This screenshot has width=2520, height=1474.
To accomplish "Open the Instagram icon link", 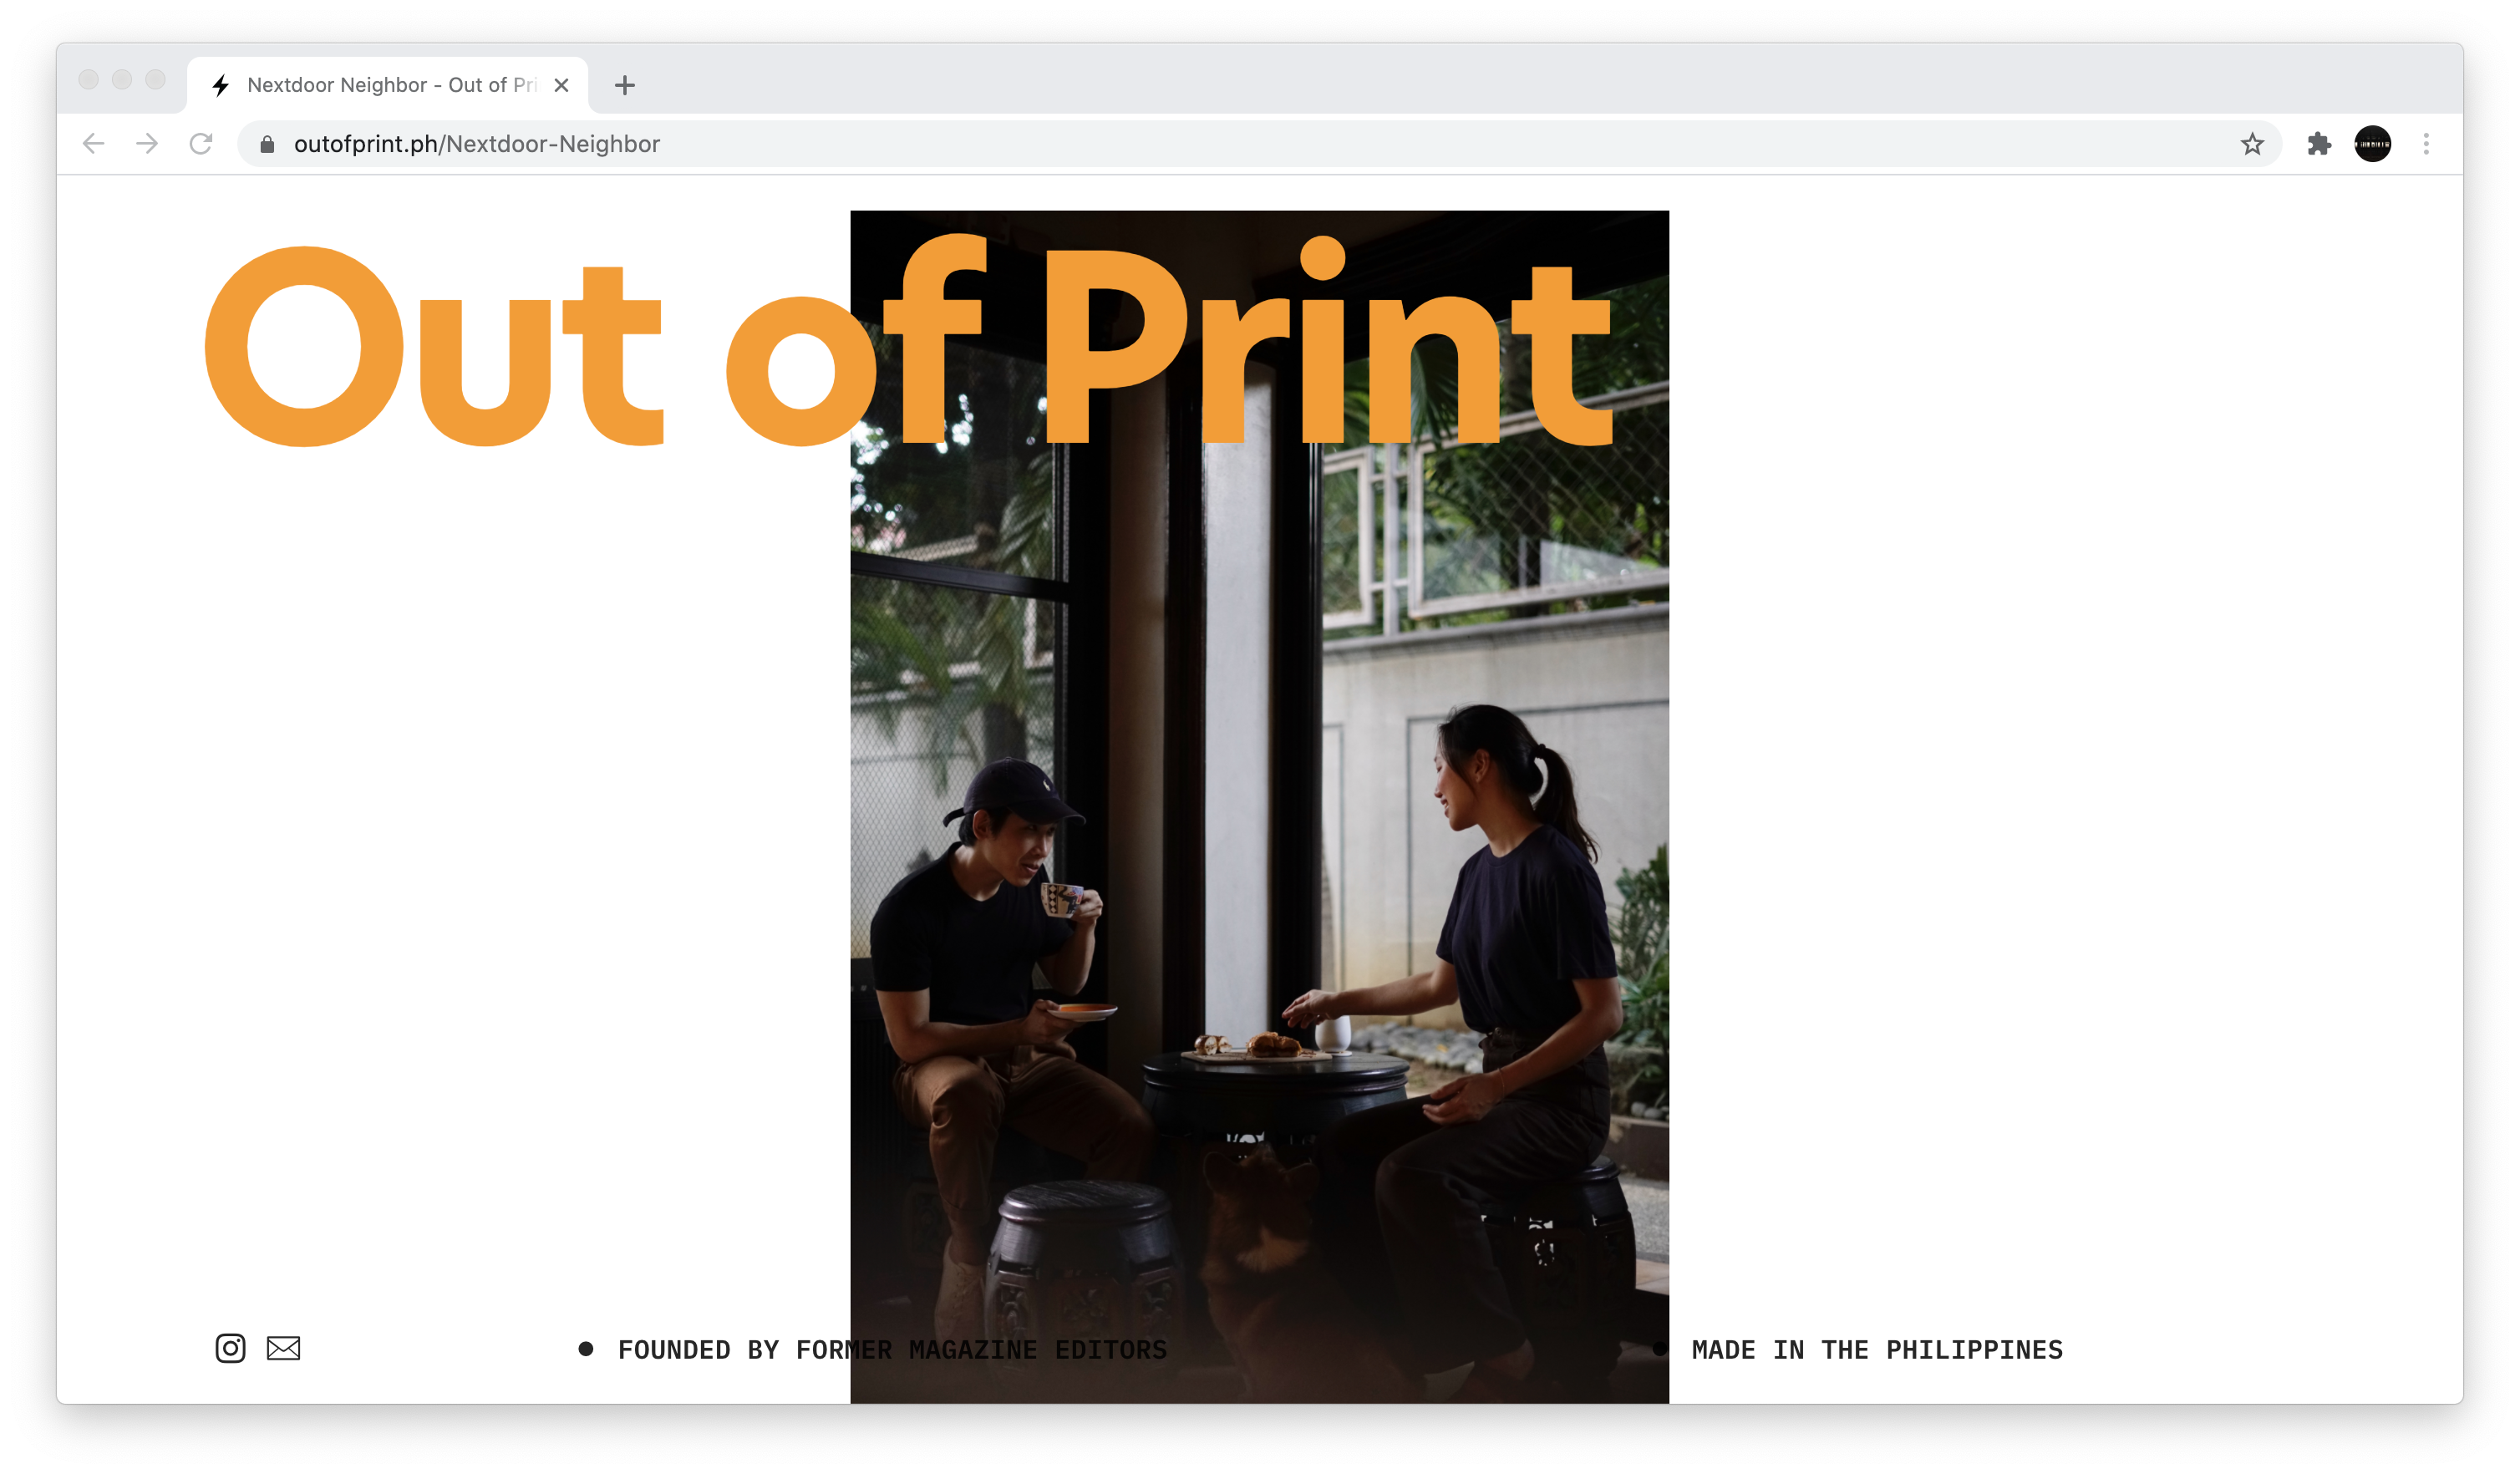I will 230,1348.
